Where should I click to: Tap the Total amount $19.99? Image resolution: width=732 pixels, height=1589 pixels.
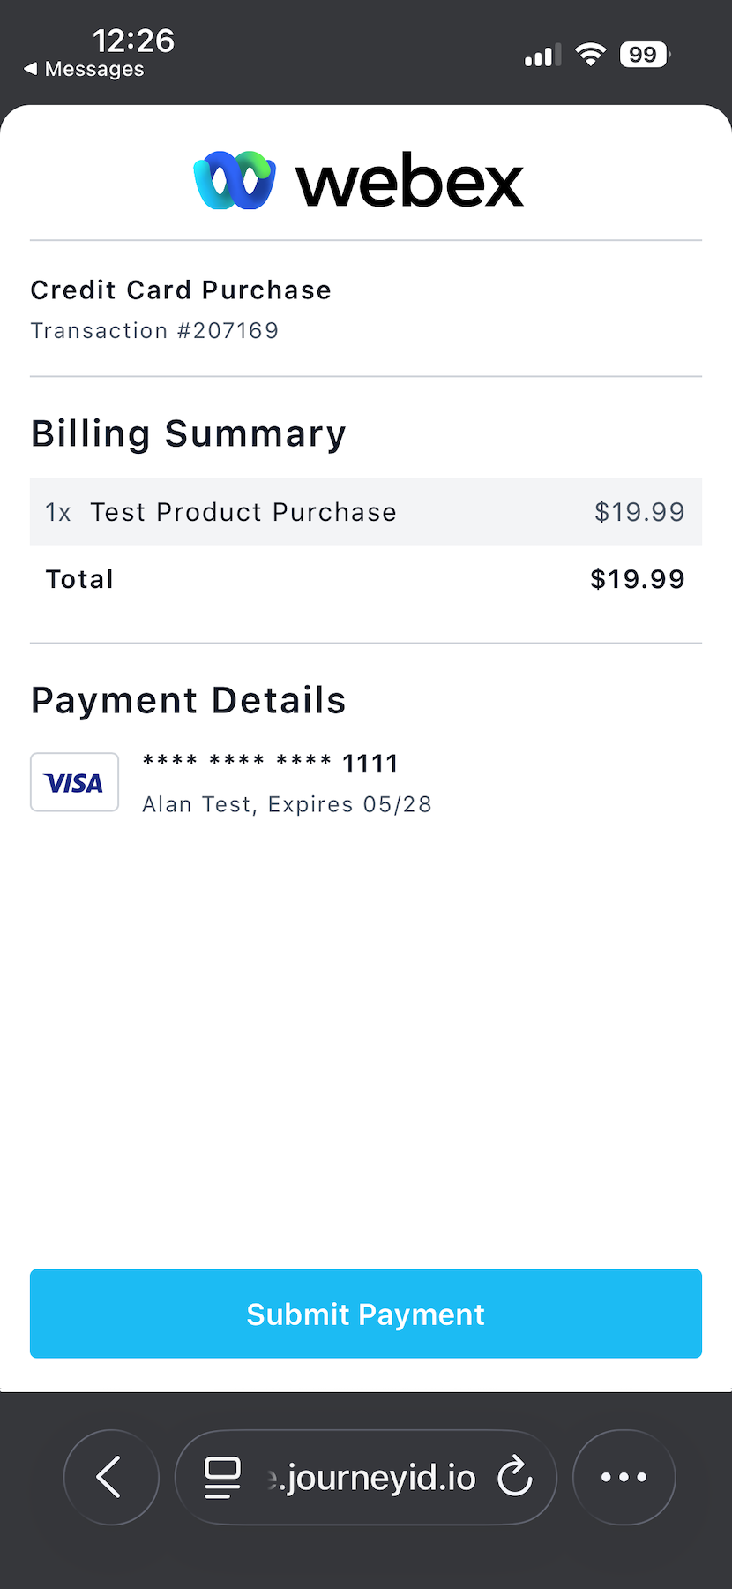click(637, 579)
